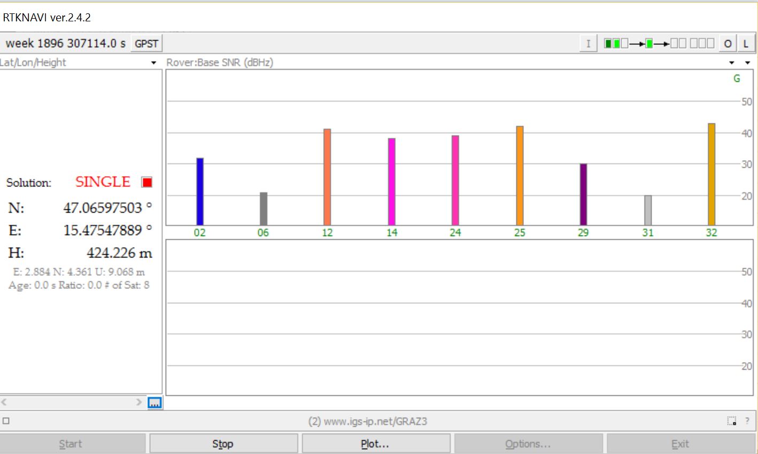Open log streams with 'L' button
Image resolution: width=758 pixels, height=454 pixels.
[x=746, y=44]
